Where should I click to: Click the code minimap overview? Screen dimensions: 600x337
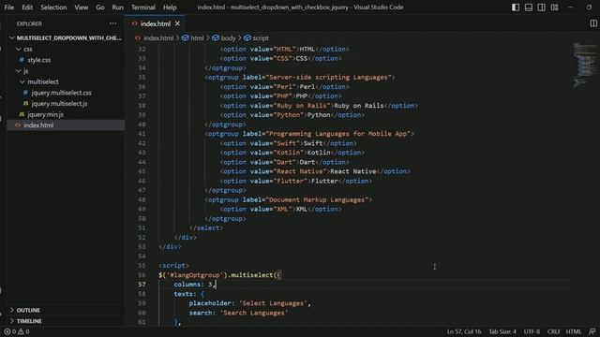(584, 65)
